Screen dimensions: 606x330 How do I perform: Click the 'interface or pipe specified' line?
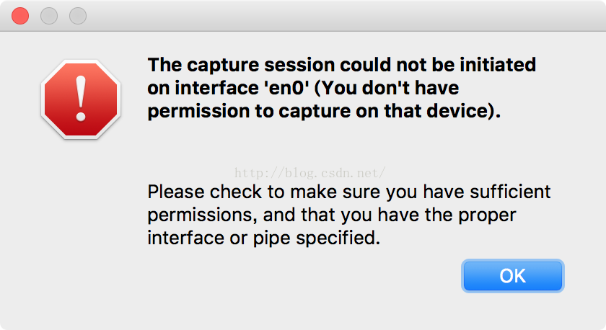point(264,238)
